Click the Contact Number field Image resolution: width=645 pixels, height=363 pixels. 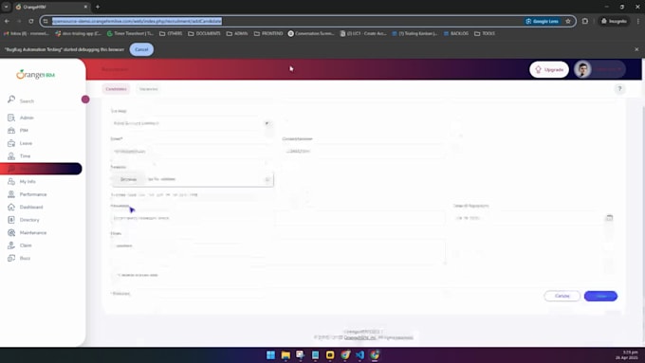pos(364,152)
